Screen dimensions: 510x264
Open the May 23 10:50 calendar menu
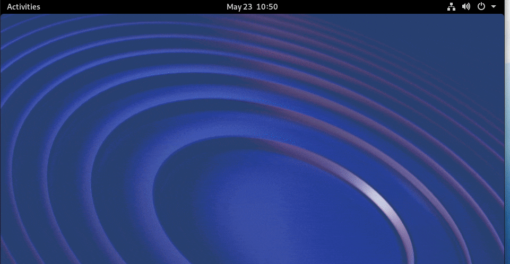coord(252,7)
